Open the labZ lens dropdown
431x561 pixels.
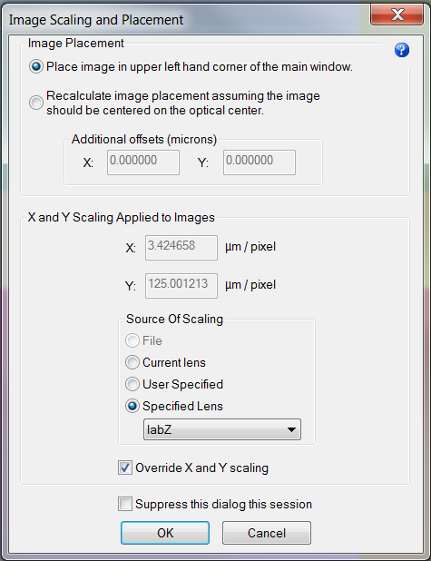tap(222, 429)
